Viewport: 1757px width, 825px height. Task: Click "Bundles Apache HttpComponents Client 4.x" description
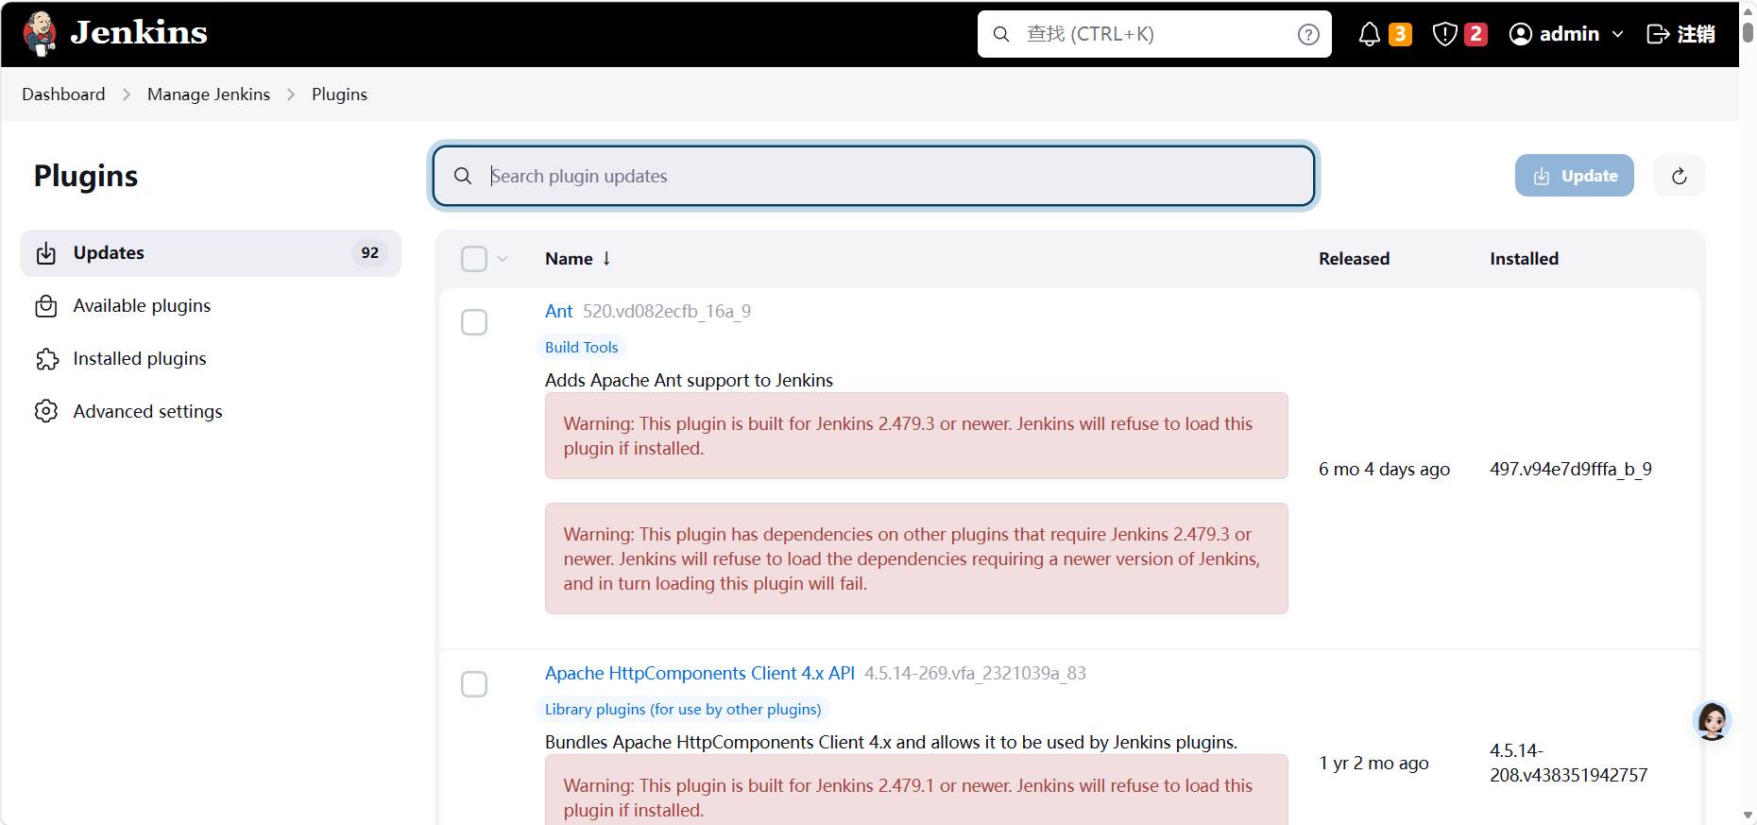coord(891,742)
